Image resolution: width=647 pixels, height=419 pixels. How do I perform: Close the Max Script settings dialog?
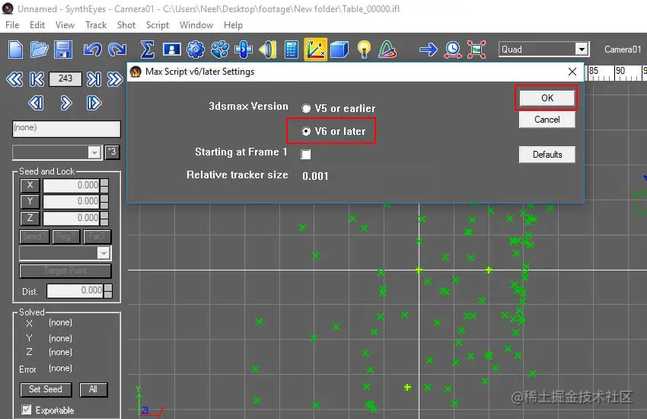572,72
